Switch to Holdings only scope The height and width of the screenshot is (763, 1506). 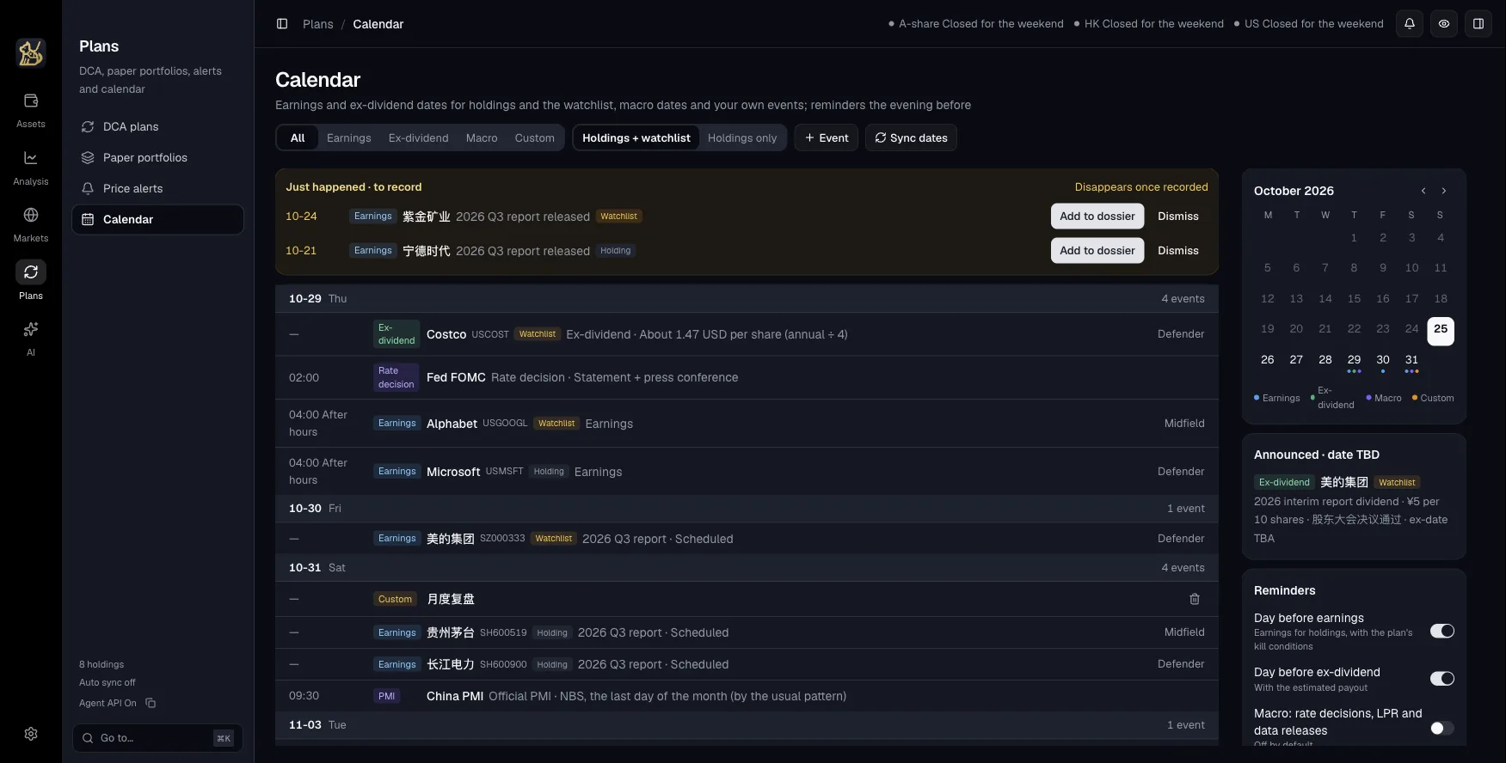[742, 137]
